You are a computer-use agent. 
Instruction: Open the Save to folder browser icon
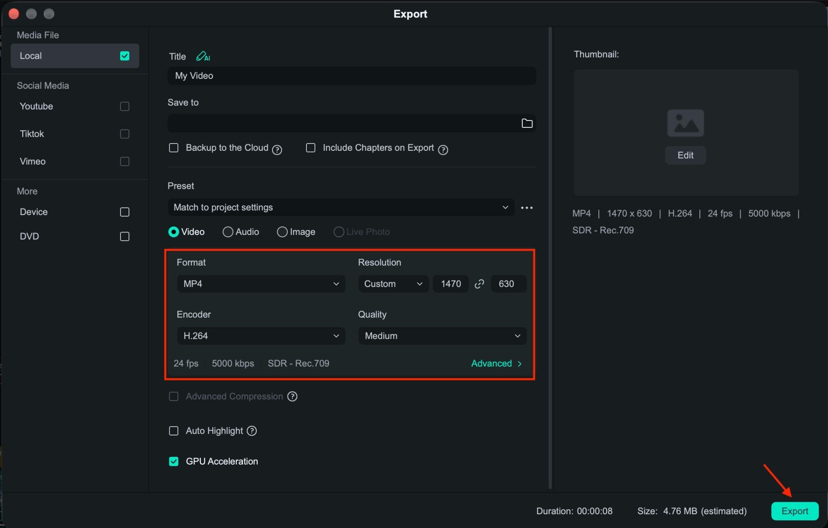click(x=527, y=123)
